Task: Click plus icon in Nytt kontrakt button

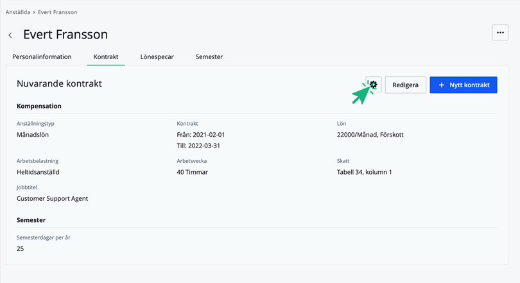Action: point(442,85)
